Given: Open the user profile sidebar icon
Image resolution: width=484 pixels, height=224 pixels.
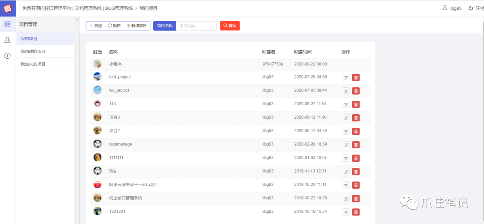Looking at the screenshot, I should [x=8, y=40].
